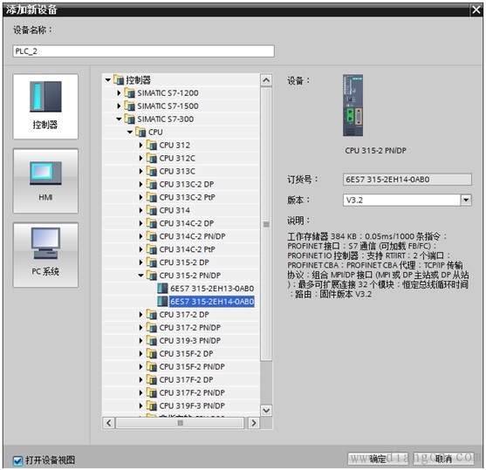Click the CPU 319F-3 PN/DP folder icon
This screenshot has height=470, width=486.
[x=151, y=405]
